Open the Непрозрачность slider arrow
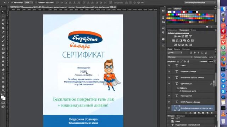This screenshot has height=127, width=227. [215, 57]
